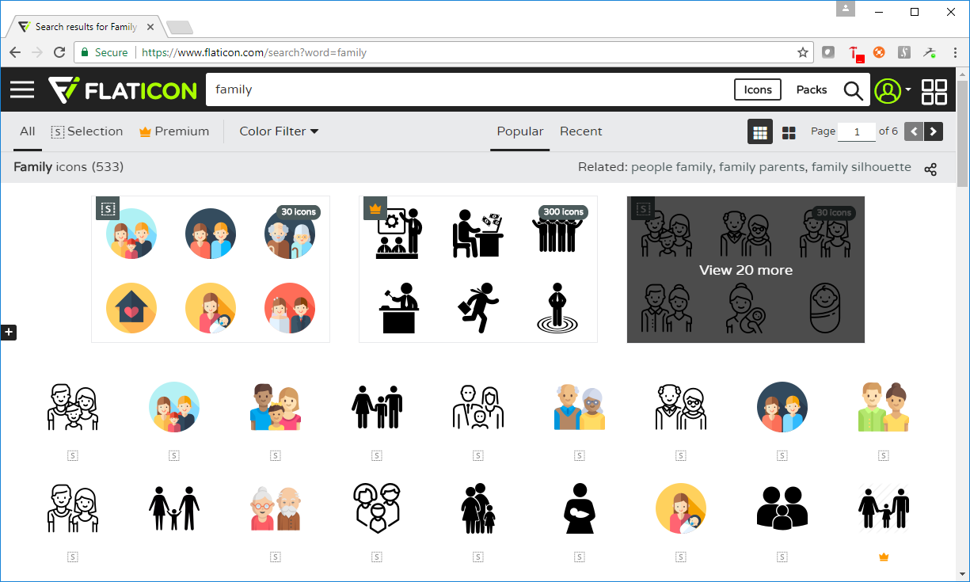970x582 pixels.
Task: Click the bookmark star in the address bar
Action: (802, 52)
